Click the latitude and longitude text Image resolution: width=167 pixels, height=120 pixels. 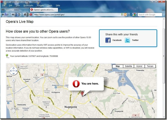point(34,56)
